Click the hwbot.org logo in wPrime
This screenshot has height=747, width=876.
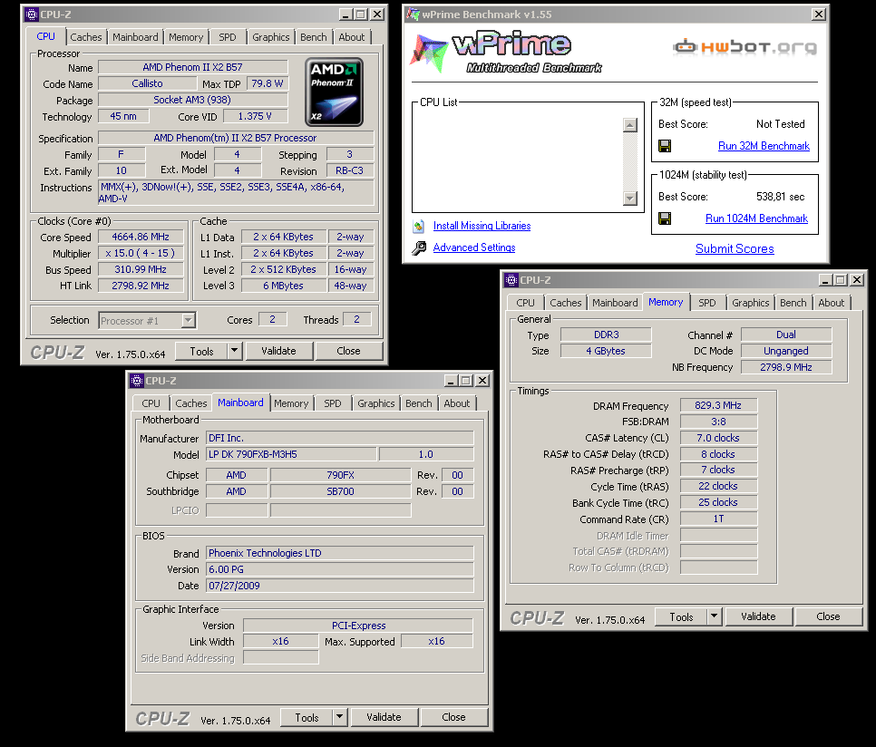(x=745, y=47)
